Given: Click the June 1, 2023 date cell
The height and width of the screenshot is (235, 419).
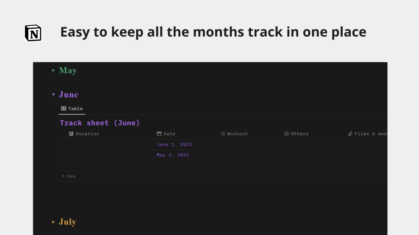Looking at the screenshot, I should (x=174, y=145).
